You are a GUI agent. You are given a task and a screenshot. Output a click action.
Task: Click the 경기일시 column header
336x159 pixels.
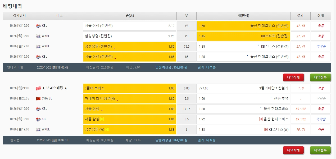tap(19, 16)
